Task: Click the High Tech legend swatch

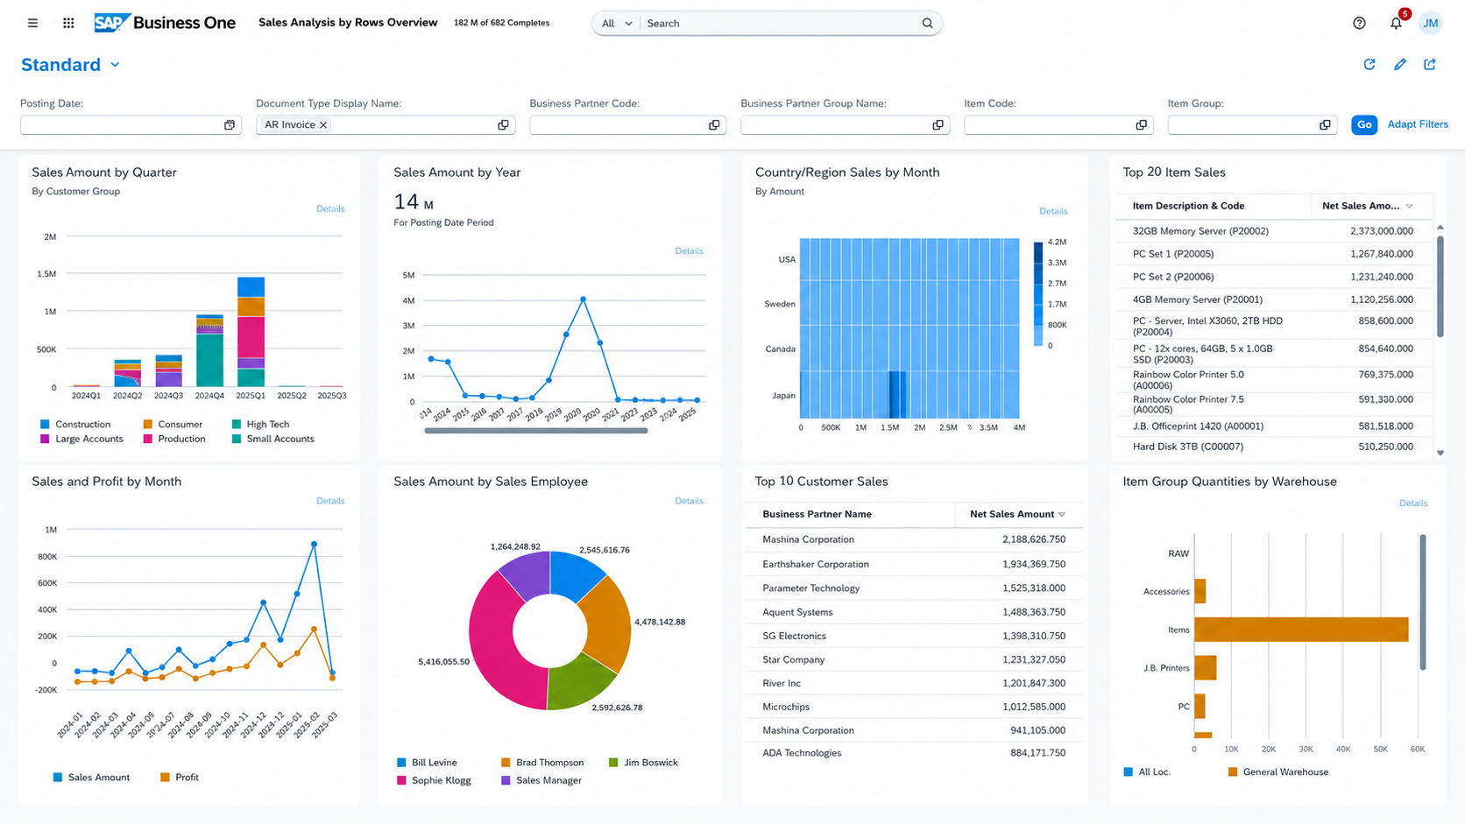Action: click(237, 425)
